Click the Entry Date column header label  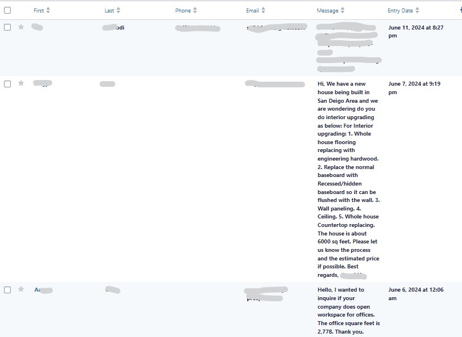[x=400, y=11]
